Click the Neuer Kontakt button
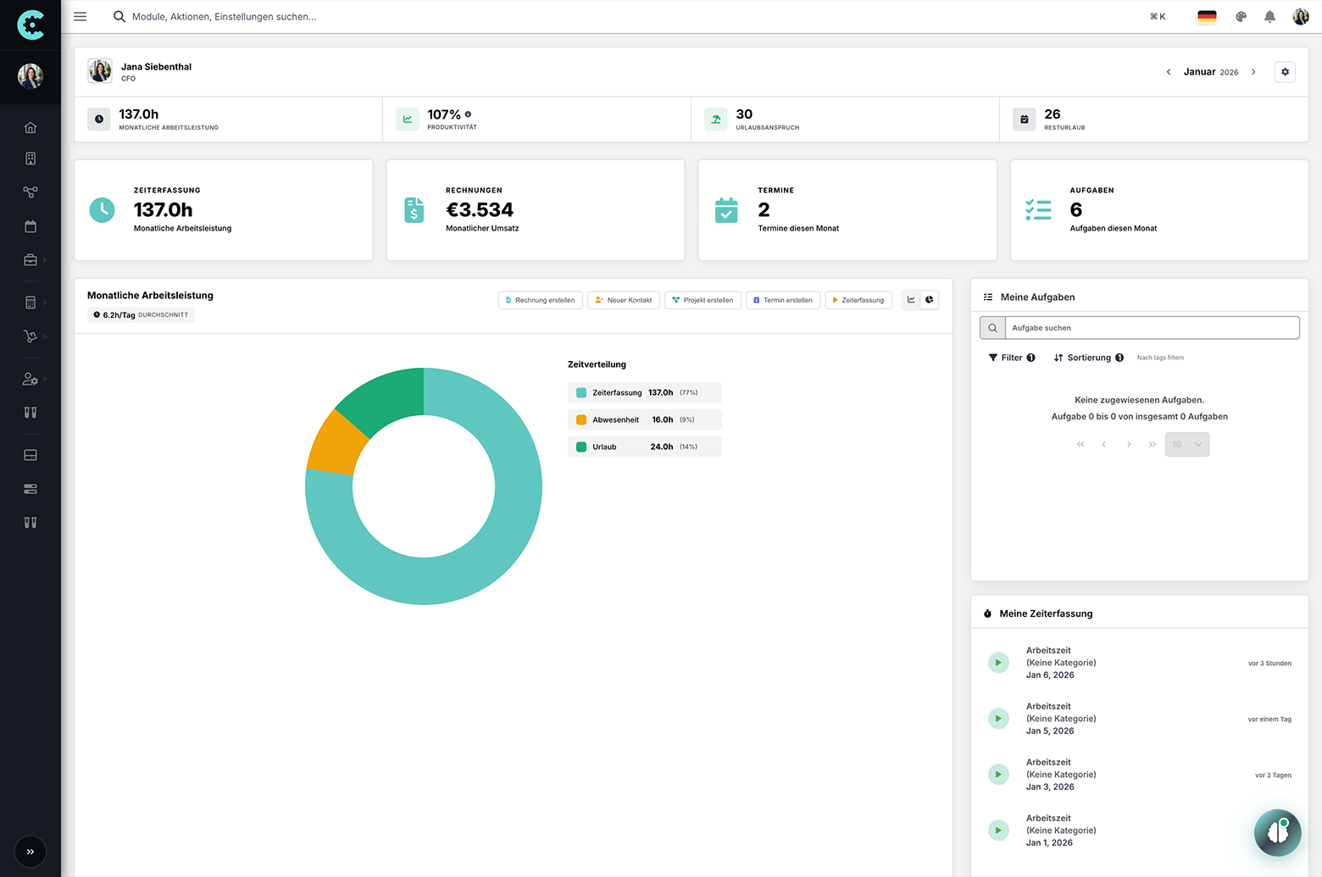This screenshot has height=877, width=1322. tap(623, 299)
